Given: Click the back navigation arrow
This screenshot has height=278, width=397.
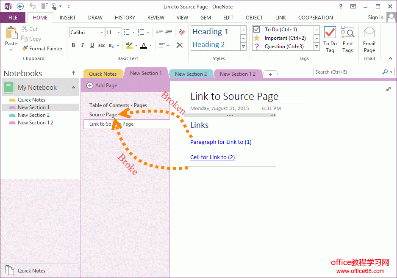Looking at the screenshot, I should click(20, 6).
